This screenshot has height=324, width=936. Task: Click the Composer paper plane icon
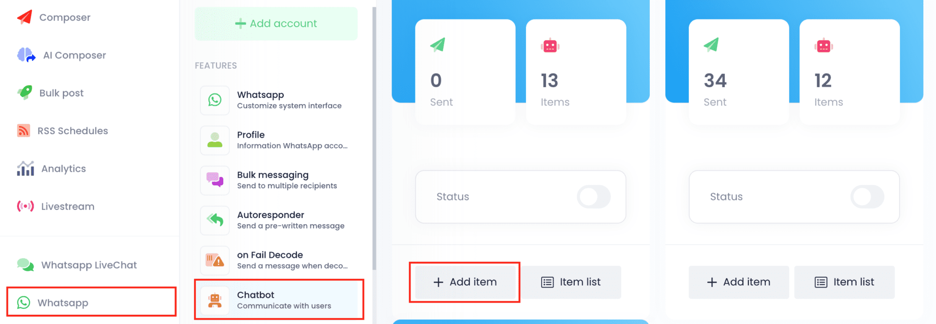coord(25,17)
